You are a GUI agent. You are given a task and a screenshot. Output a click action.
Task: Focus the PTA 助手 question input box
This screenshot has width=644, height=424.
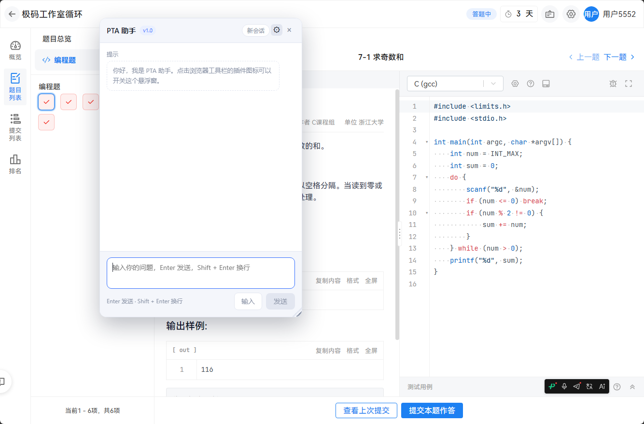pos(201,273)
